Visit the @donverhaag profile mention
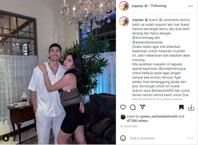198x145 pixels. (x=143, y=38)
